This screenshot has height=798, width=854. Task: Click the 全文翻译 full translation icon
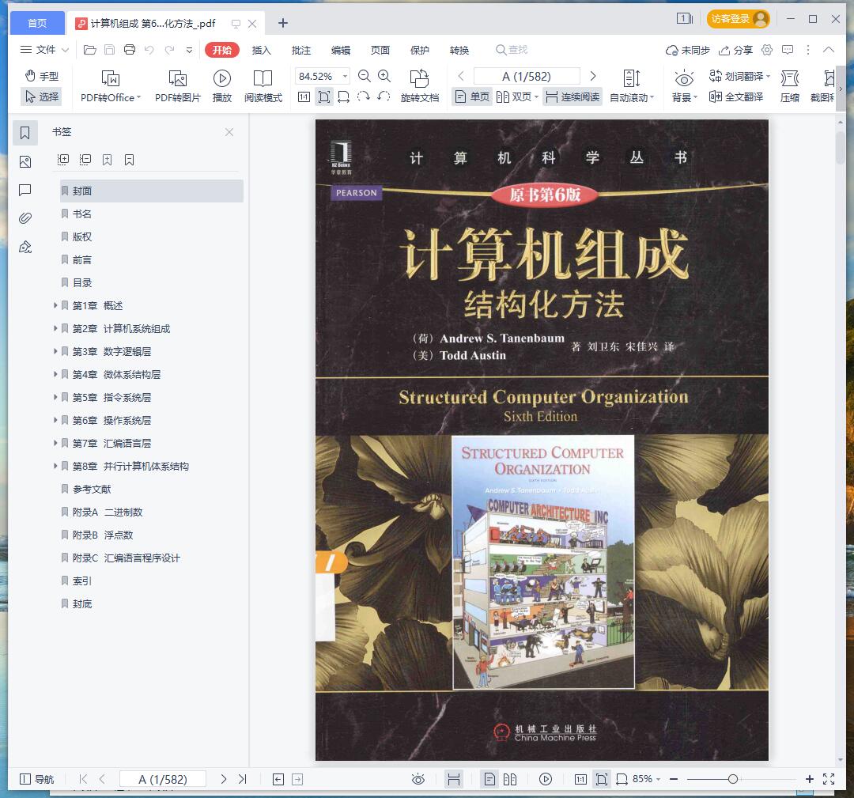coord(736,97)
